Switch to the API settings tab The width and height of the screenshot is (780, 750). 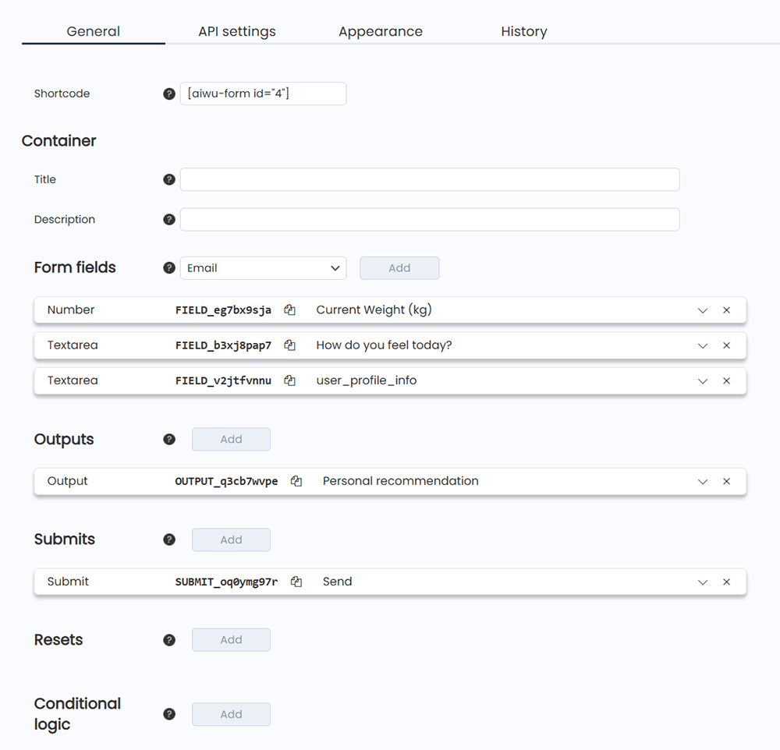coord(236,32)
